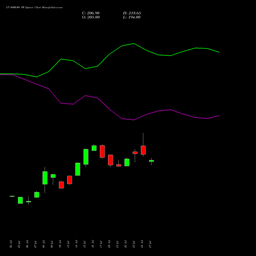Select the first flat candle on 02 Jul
256x256 pixels.
point(12,196)
